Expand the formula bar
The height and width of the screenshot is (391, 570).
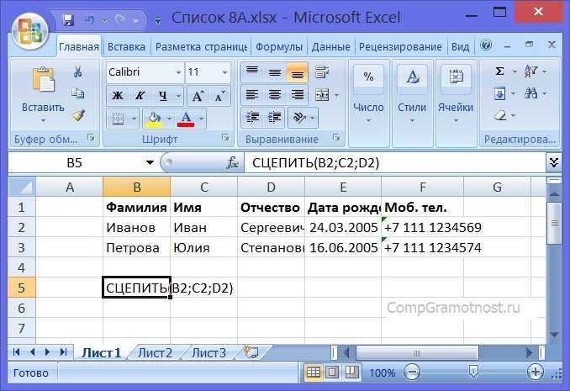pyautogui.click(x=554, y=162)
